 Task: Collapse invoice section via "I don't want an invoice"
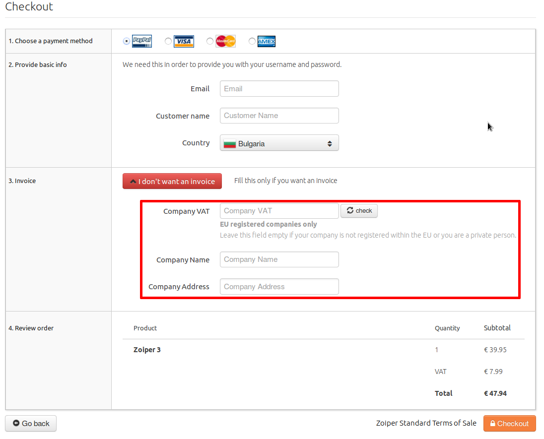coord(172,181)
